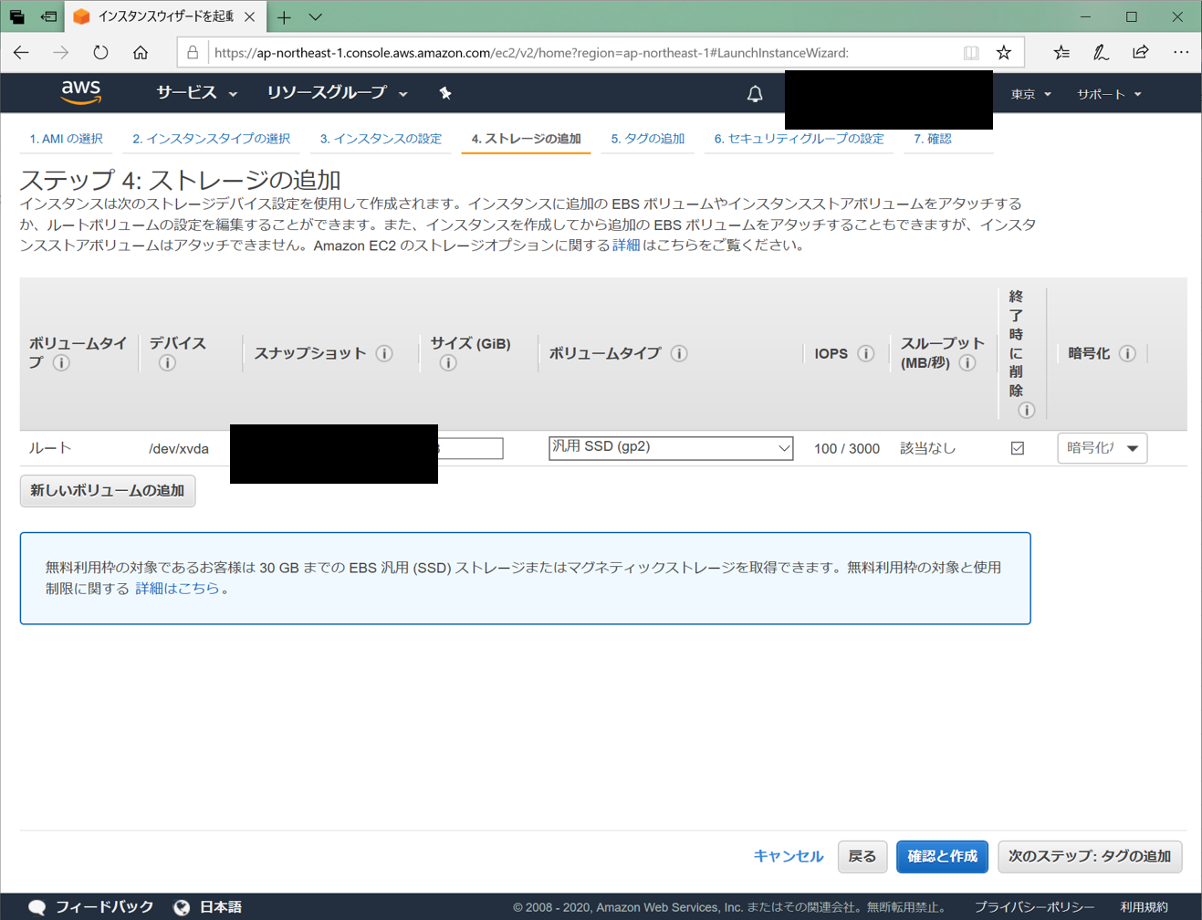Screen dimensions: 1202x920
Task: Open the サポート dropdown menu
Action: click(1109, 94)
